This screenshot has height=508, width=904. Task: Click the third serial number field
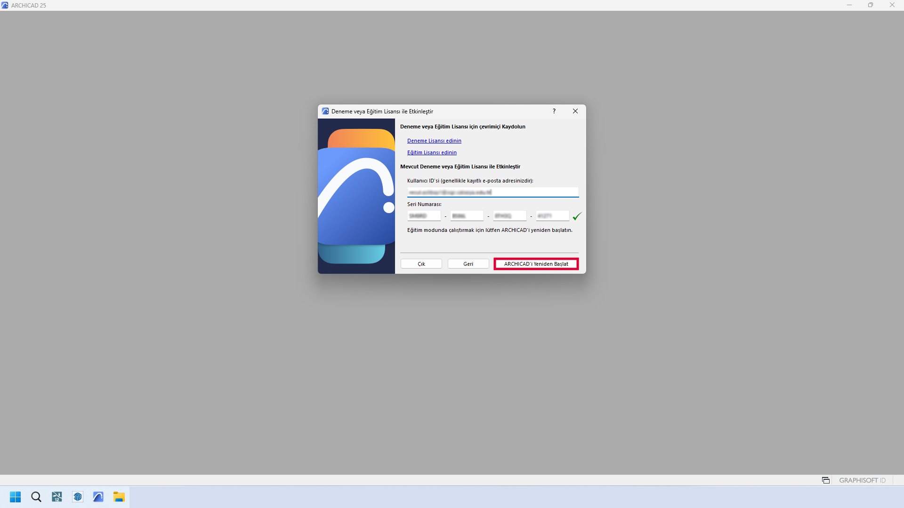tap(509, 216)
